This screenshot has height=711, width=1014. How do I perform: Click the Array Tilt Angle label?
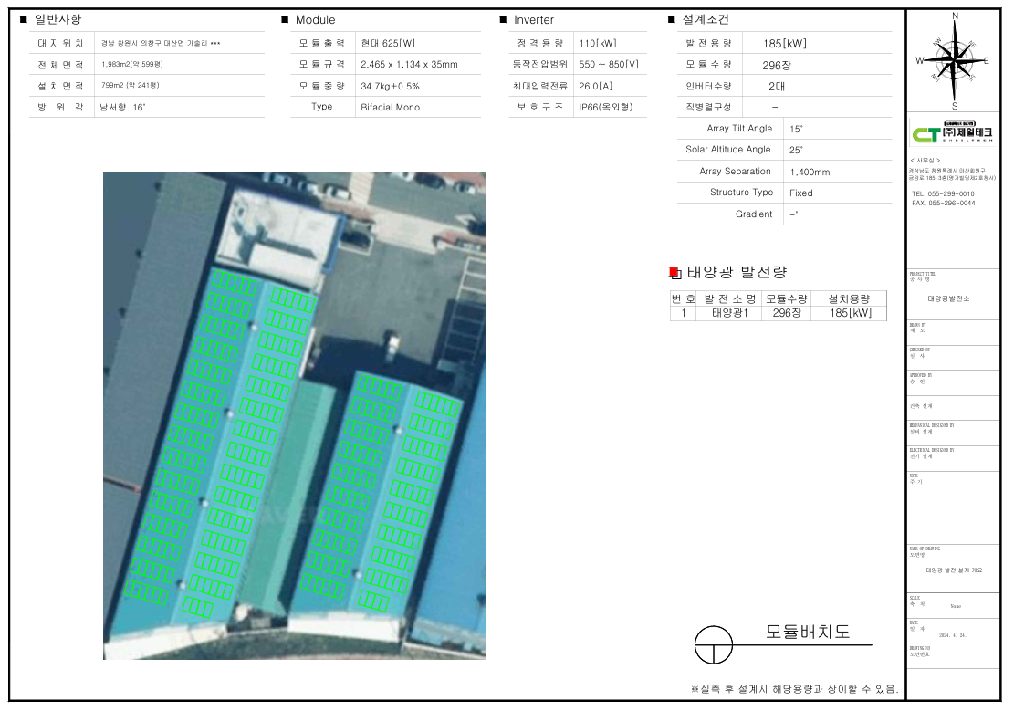tap(738, 129)
